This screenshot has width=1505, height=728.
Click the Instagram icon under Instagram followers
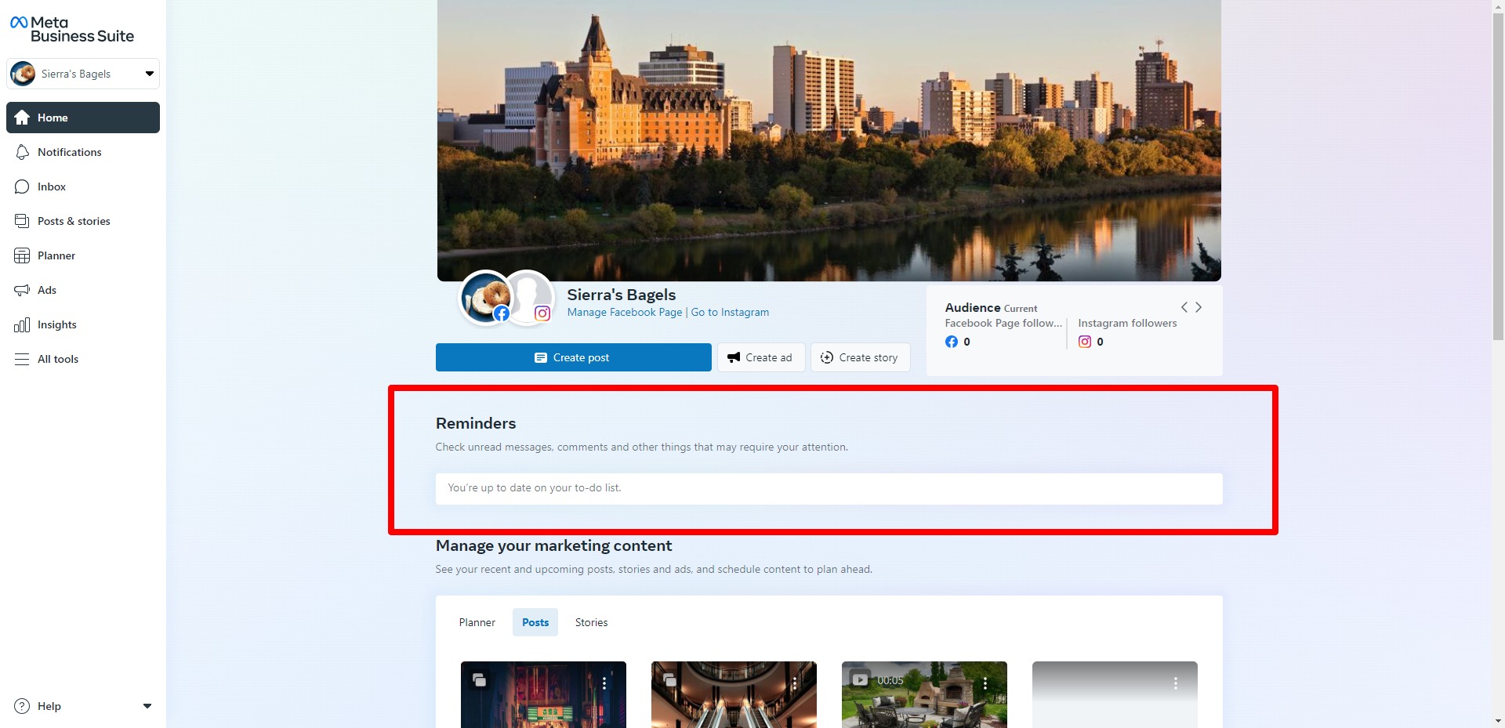pyautogui.click(x=1085, y=342)
